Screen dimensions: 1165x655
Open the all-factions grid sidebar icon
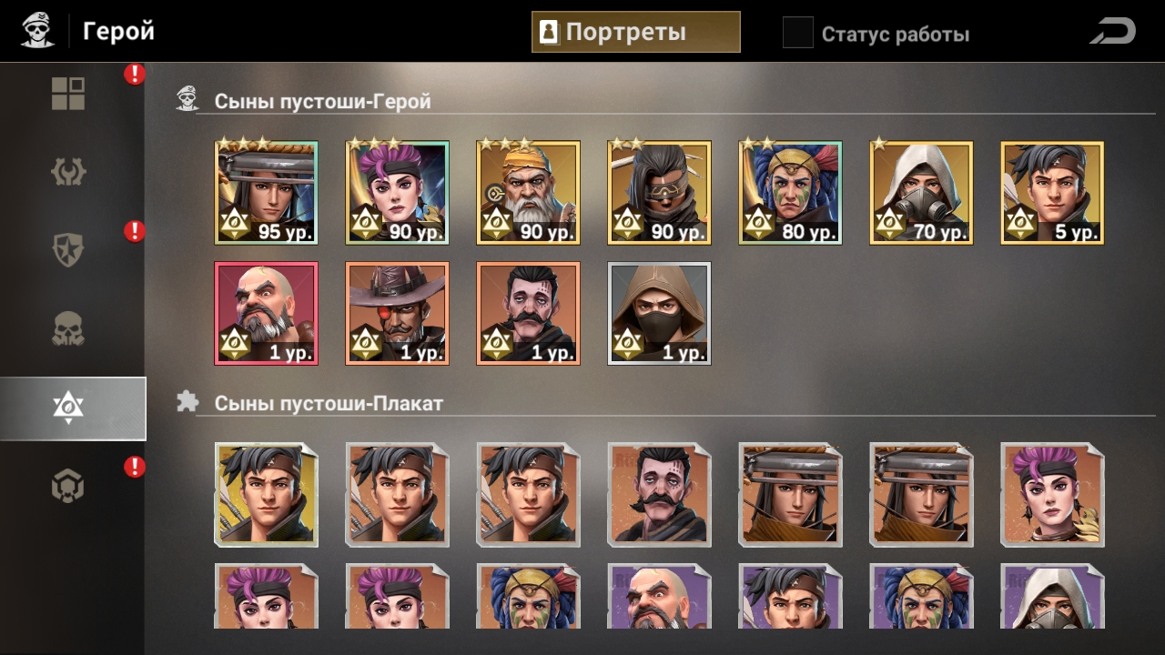point(68,94)
